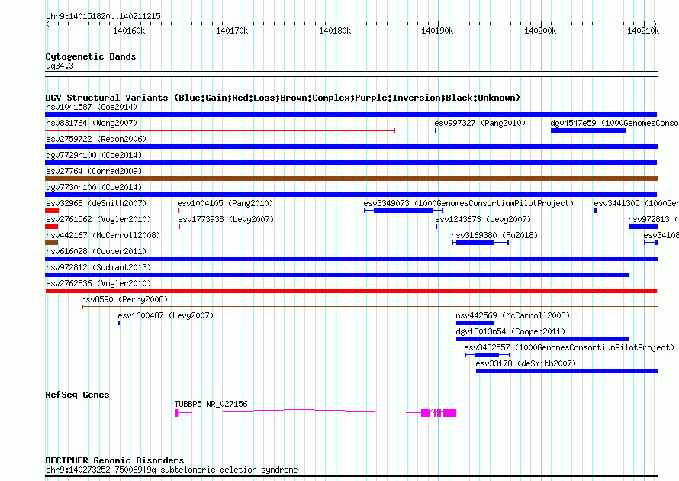
Task: Open the nsv1041587 (Coe2014) variant label
Action: [x=92, y=107]
